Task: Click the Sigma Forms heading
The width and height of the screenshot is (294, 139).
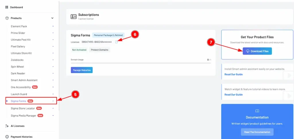Action: pyautogui.click(x=80, y=35)
